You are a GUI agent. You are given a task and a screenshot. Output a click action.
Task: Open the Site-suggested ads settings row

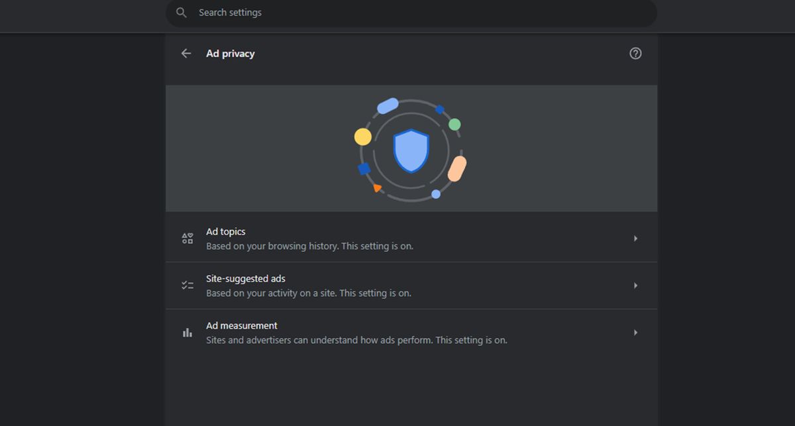point(411,285)
